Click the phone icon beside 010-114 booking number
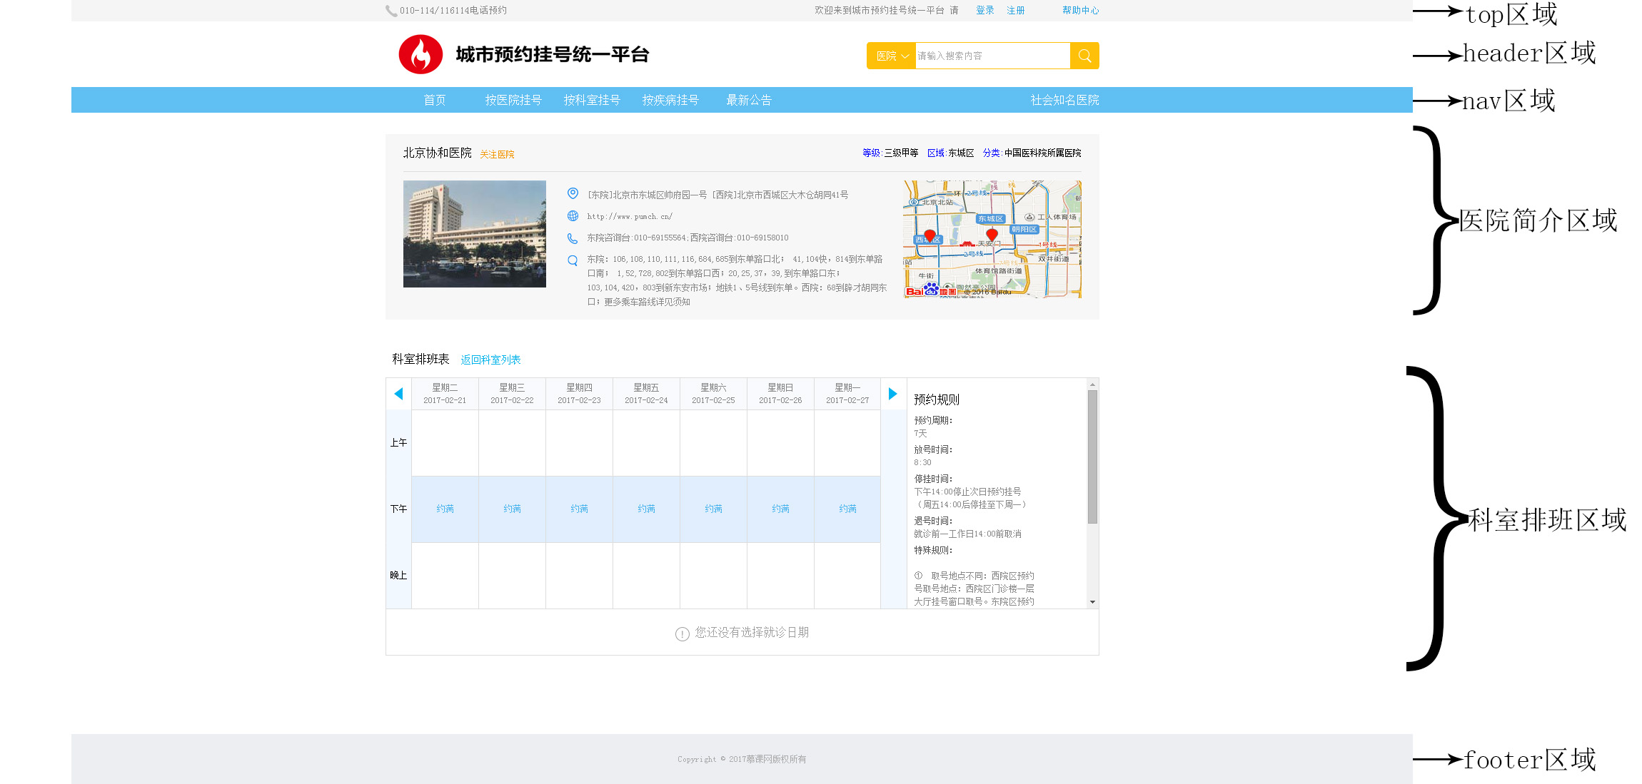This screenshot has height=784, width=1642. pos(391,11)
